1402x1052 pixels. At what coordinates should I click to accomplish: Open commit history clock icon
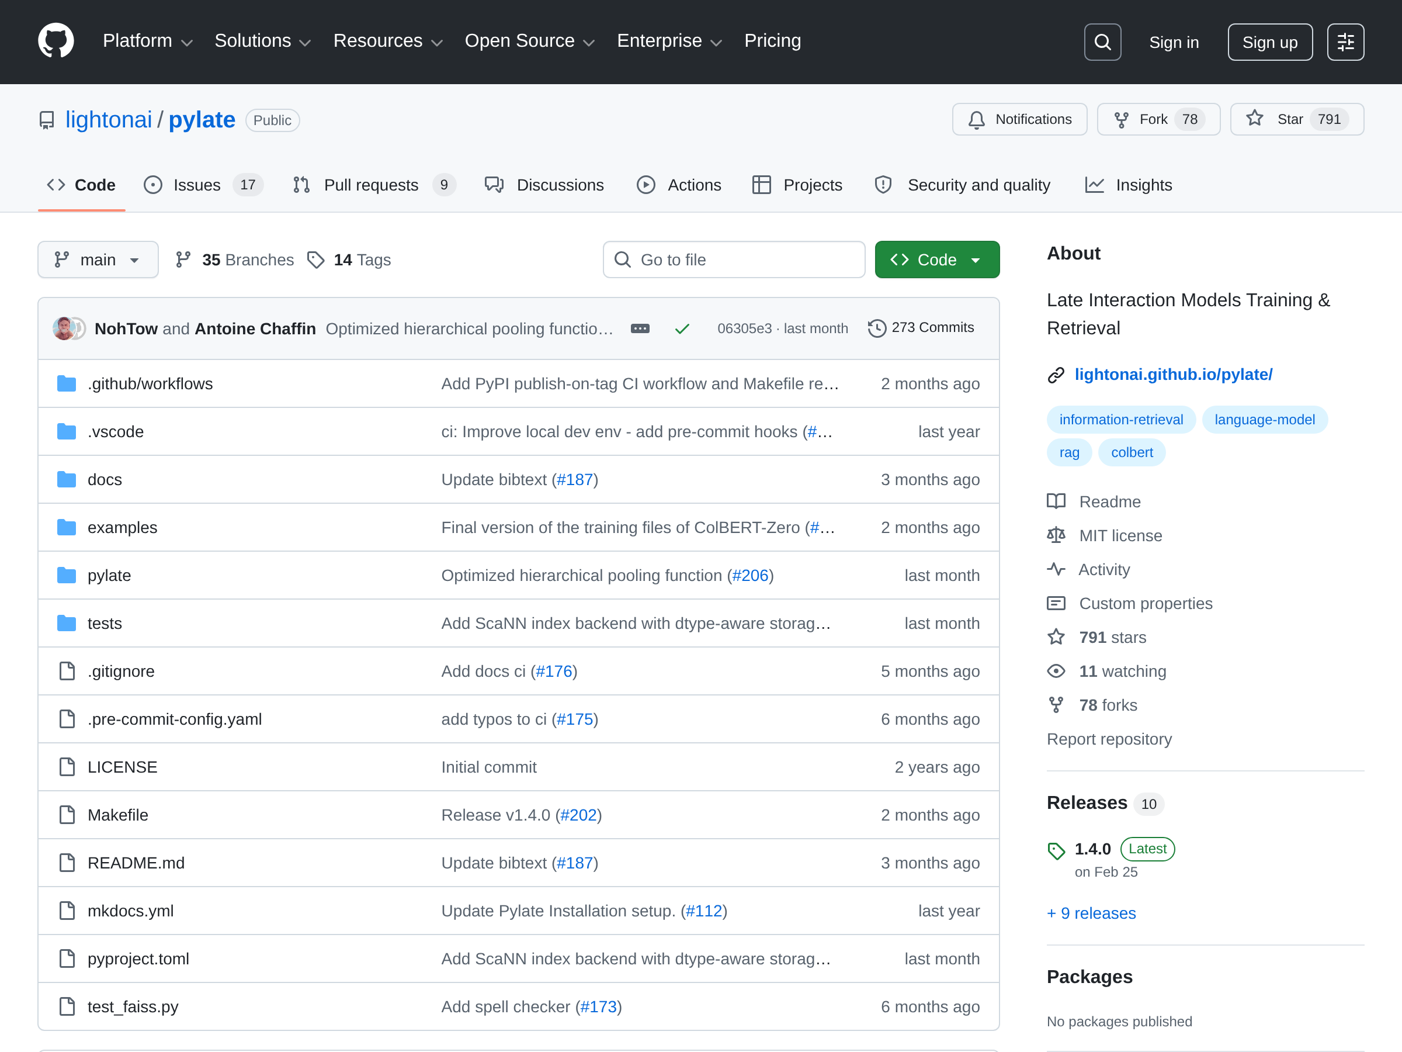coord(877,328)
